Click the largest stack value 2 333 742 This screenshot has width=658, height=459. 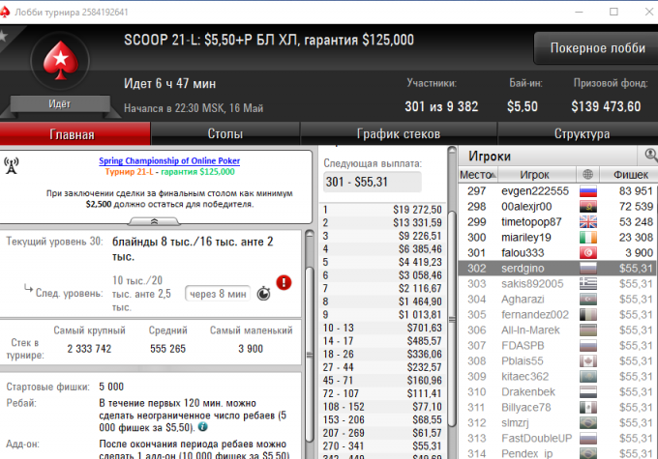pyautogui.click(x=89, y=349)
